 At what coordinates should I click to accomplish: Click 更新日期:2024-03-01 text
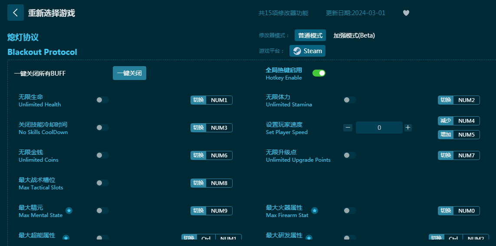point(355,13)
